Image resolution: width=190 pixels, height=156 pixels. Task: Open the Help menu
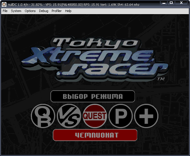(68, 11)
